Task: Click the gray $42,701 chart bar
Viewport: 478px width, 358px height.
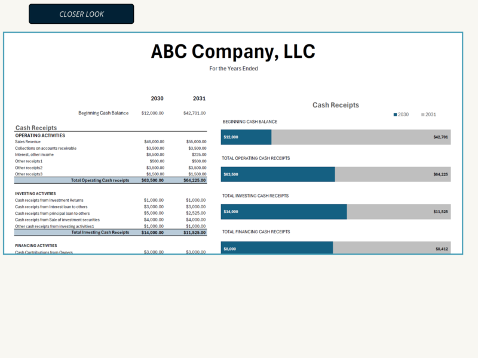Action: pos(361,137)
